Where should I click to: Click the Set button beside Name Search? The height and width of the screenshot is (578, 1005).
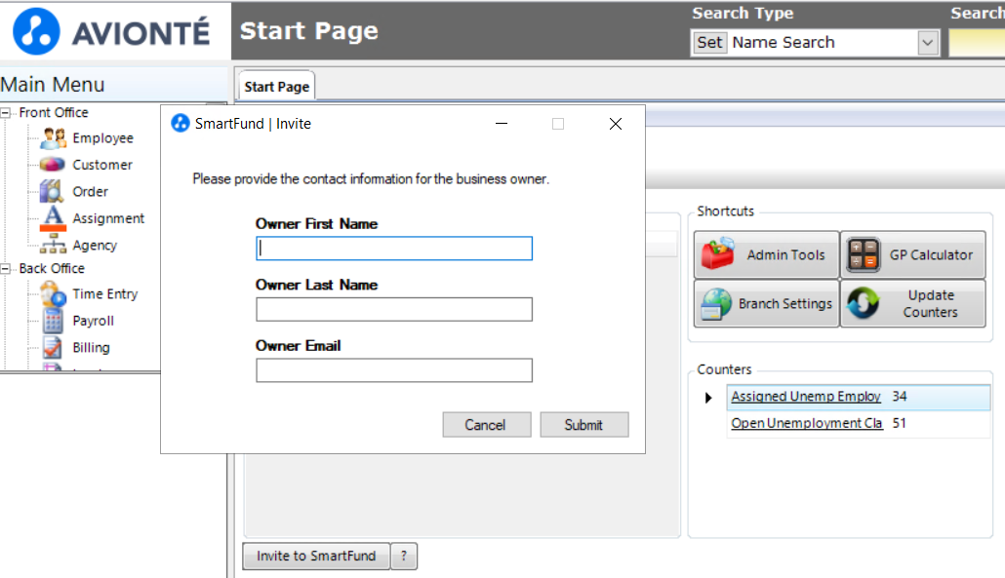click(709, 43)
